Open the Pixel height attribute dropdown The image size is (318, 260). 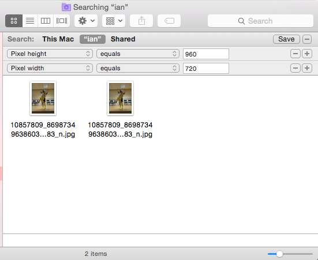coord(50,54)
